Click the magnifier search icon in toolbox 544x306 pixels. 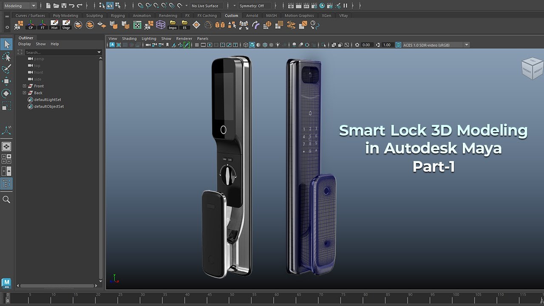(x=6, y=199)
